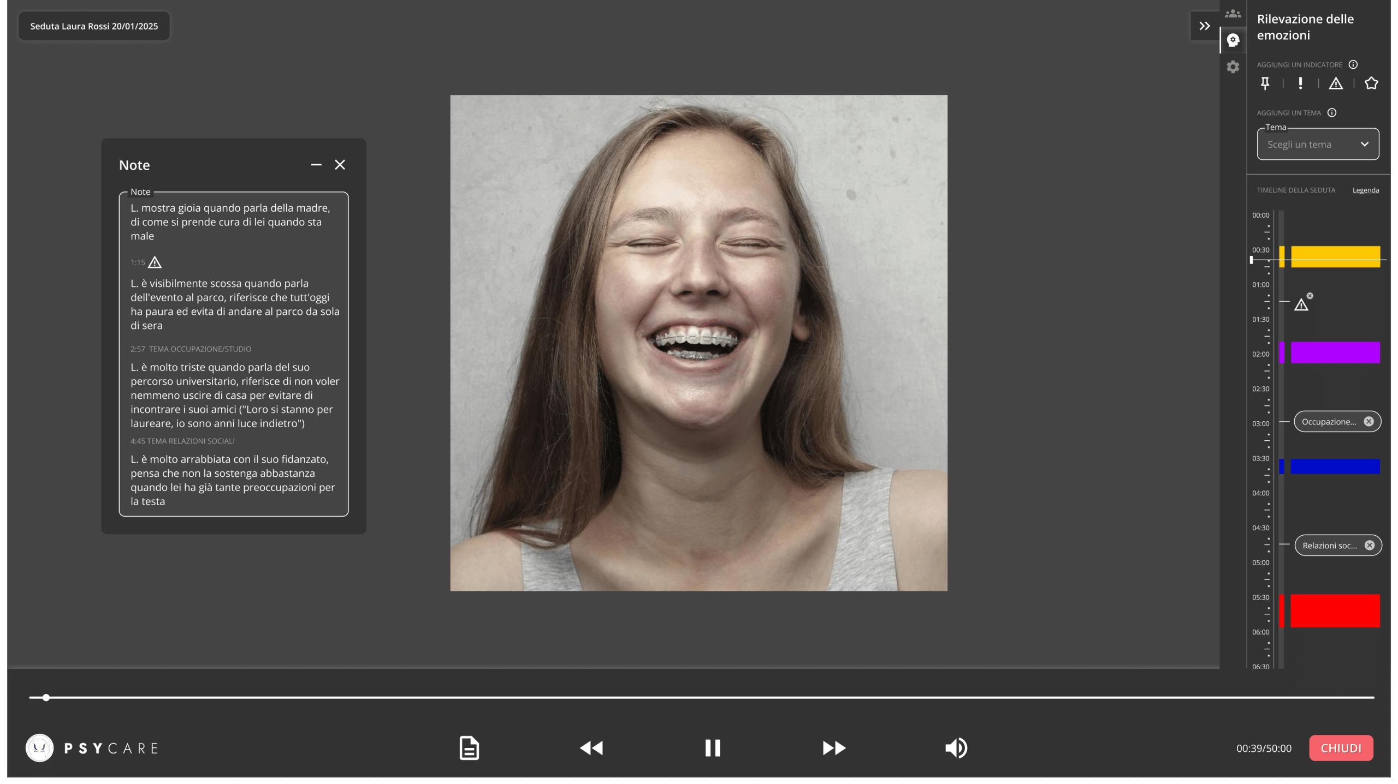Select the emotion detection head icon
1398x784 pixels.
click(1233, 40)
